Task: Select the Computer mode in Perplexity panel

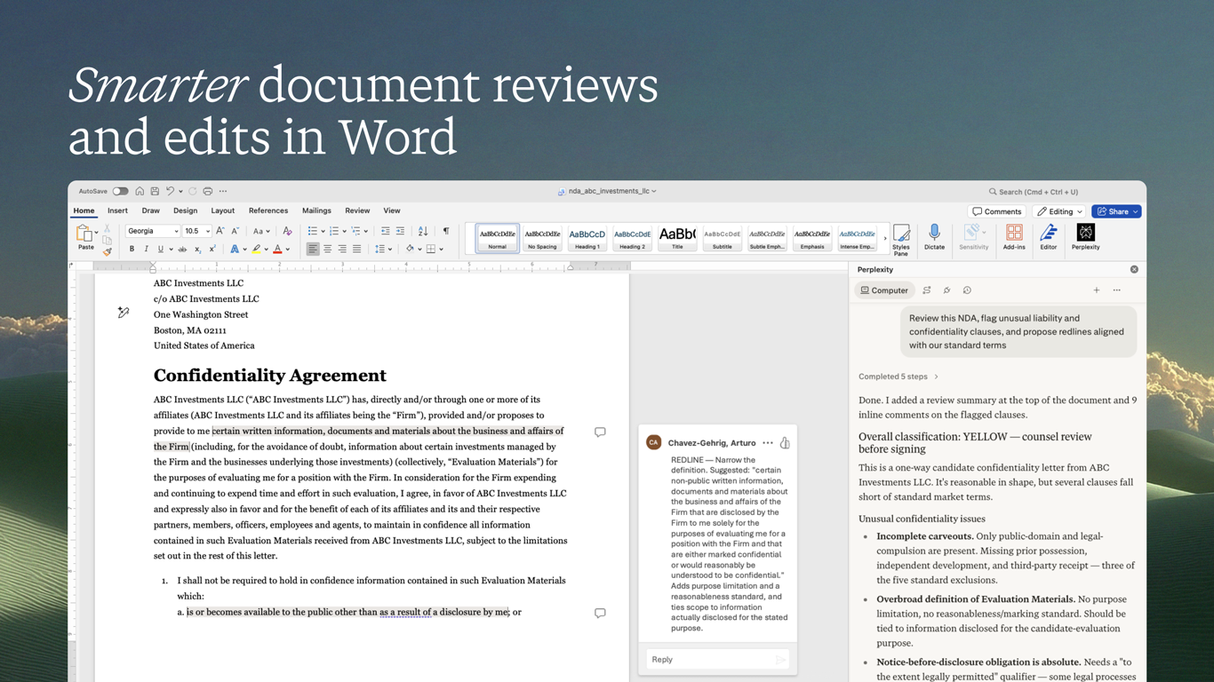Action: [x=884, y=290]
